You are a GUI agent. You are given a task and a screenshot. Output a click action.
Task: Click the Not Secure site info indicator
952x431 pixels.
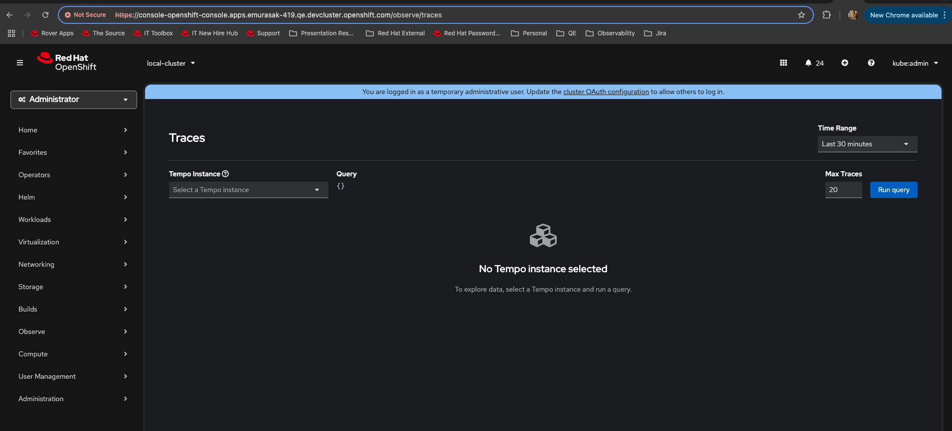tap(85, 15)
